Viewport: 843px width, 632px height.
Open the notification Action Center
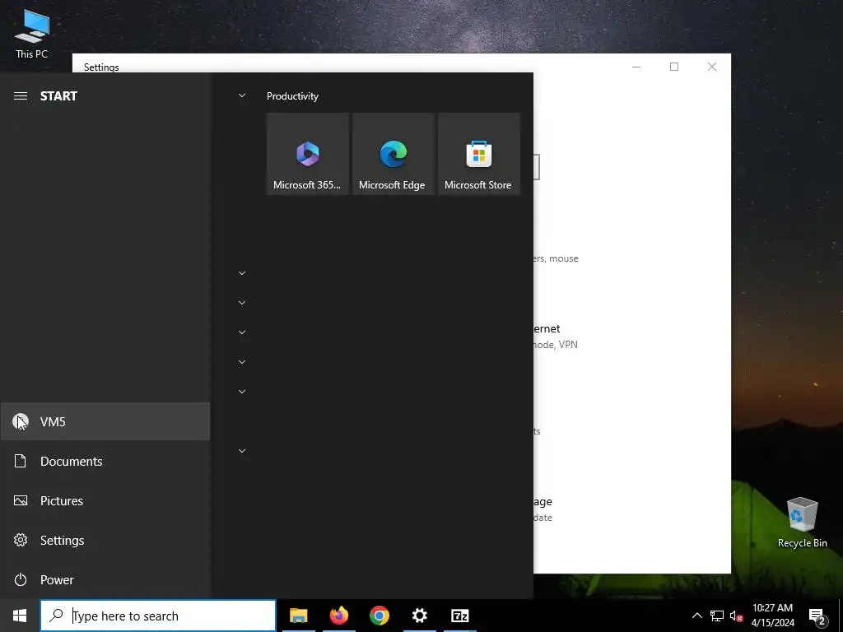pyautogui.click(x=817, y=616)
